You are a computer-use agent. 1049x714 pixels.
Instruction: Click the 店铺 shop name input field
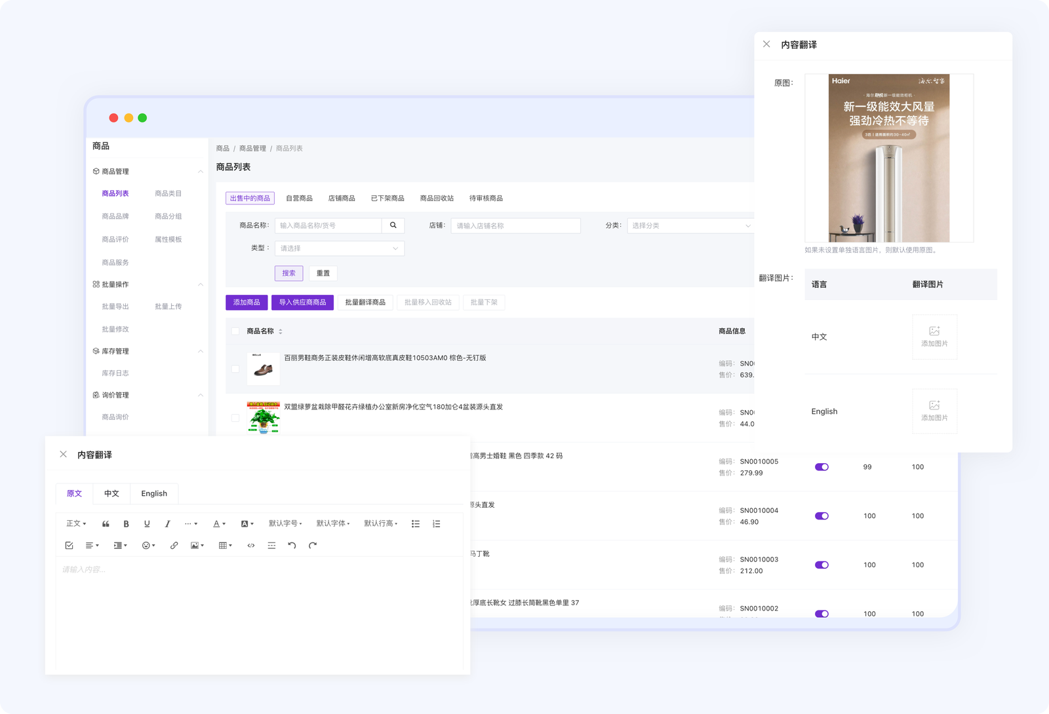[x=515, y=226]
